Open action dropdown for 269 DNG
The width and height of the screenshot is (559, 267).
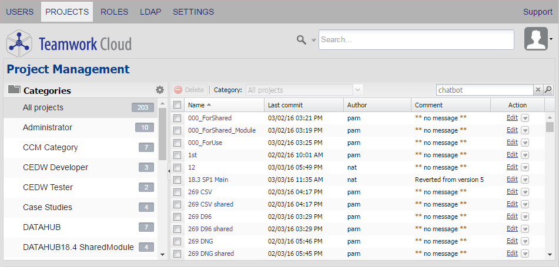(x=525, y=241)
